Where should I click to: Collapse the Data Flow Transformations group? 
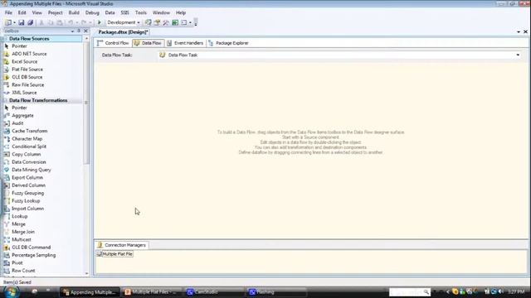(5, 100)
